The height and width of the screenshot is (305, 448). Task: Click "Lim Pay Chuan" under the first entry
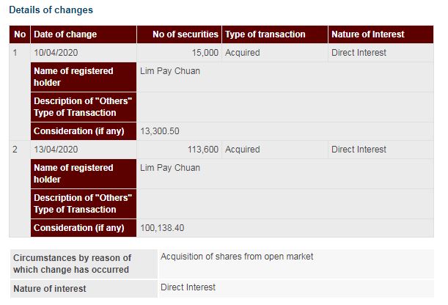170,71
